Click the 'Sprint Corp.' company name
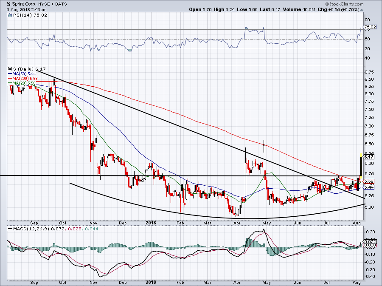Screen dimensions: 382x286 25,4
